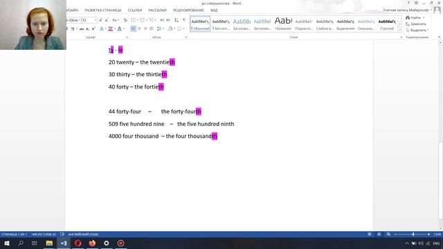Viewport: 443px width, 249px height.
Task: Switch to read mode view
Action: (369, 234)
